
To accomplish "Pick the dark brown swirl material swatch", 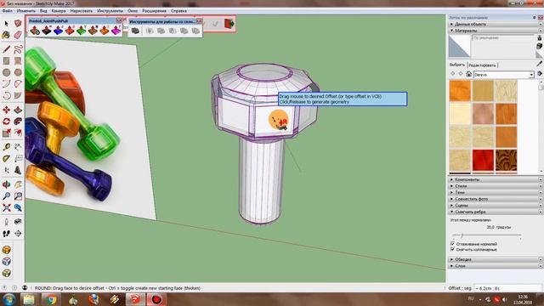I will click(x=506, y=161).
